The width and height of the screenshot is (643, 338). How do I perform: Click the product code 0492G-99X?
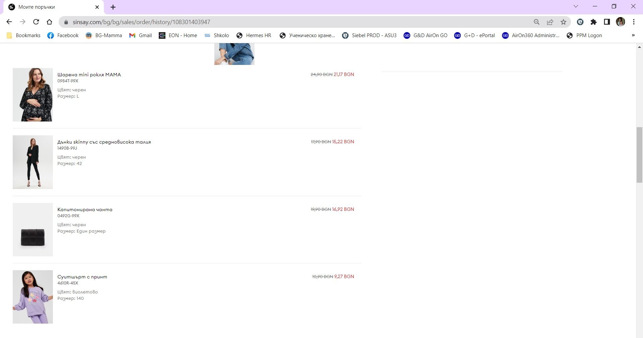click(x=68, y=216)
